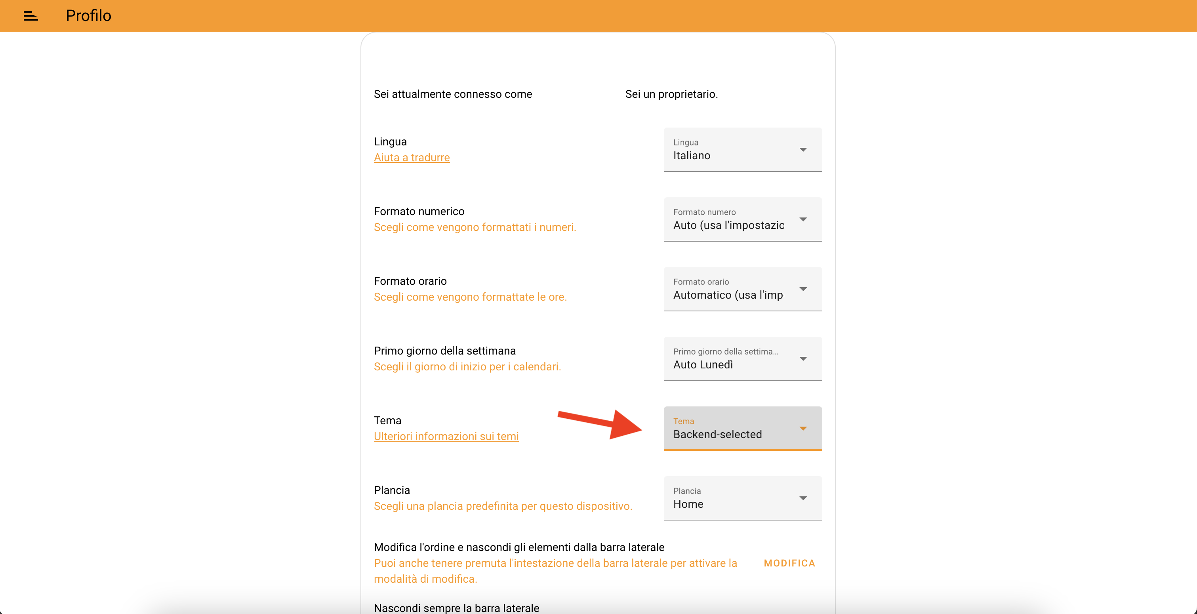The height and width of the screenshot is (614, 1197).
Task: Open the sidebar hamburger menu
Action: point(30,16)
